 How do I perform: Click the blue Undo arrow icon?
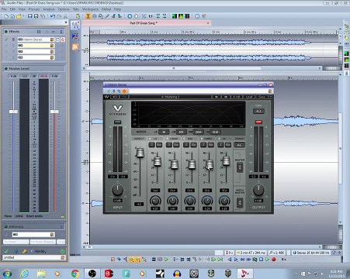[53, 16]
